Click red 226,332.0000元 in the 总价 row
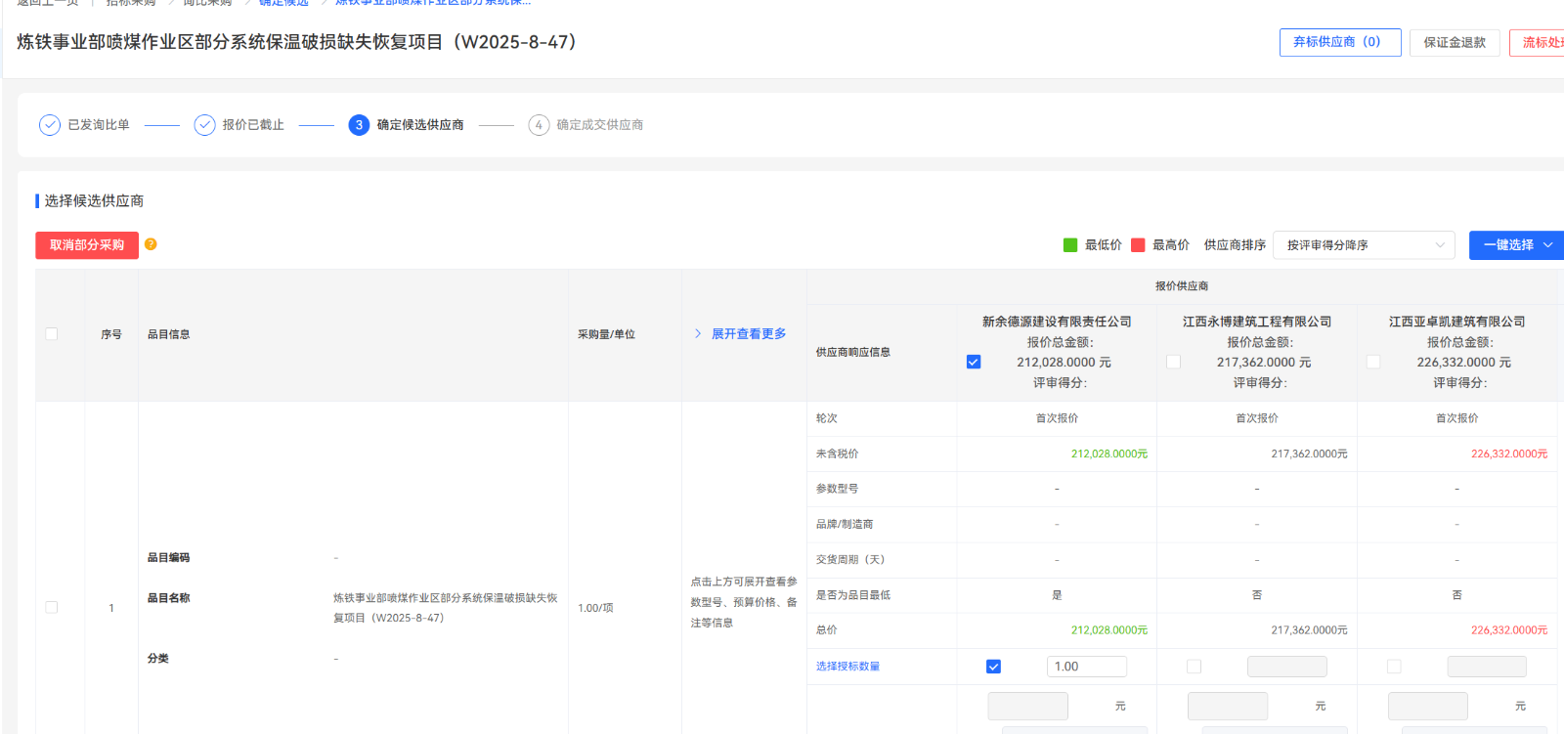This screenshot has height=734, width=1564. pos(1509,630)
